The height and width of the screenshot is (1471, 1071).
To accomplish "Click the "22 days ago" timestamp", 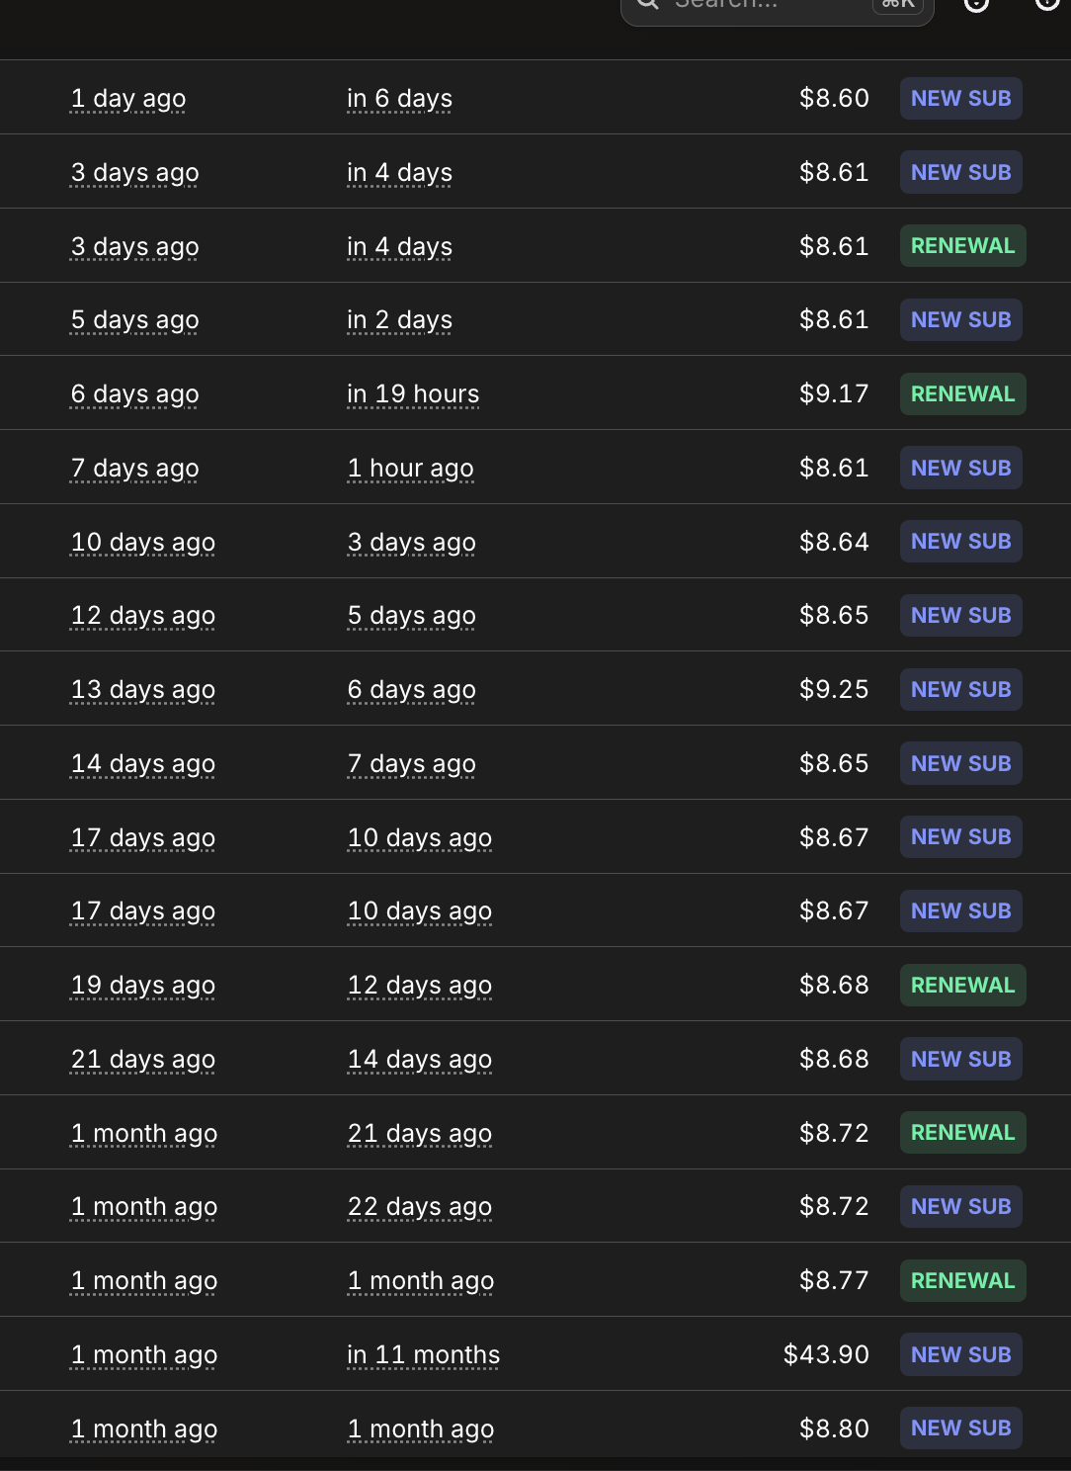I will (x=419, y=1207).
